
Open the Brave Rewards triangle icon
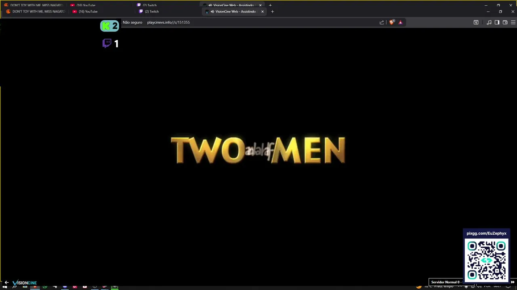click(400, 22)
